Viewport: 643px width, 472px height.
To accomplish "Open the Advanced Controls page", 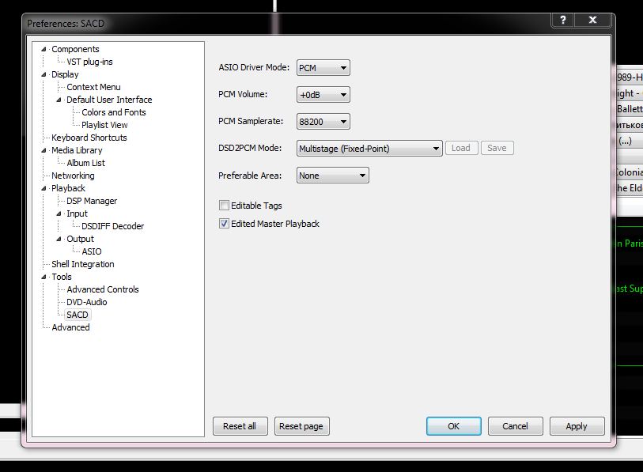I will (x=103, y=289).
